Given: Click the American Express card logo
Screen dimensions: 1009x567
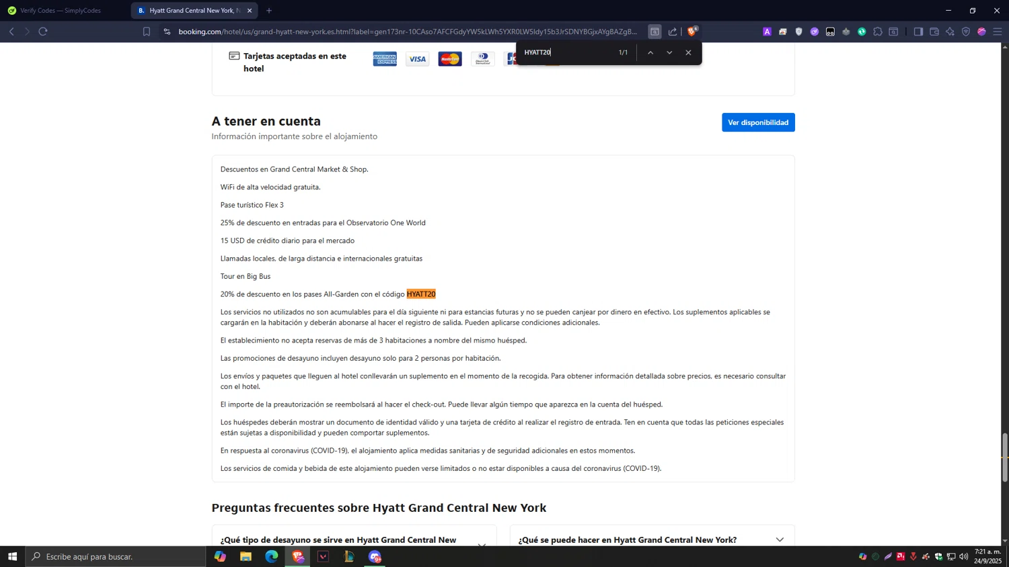Looking at the screenshot, I should (385, 59).
